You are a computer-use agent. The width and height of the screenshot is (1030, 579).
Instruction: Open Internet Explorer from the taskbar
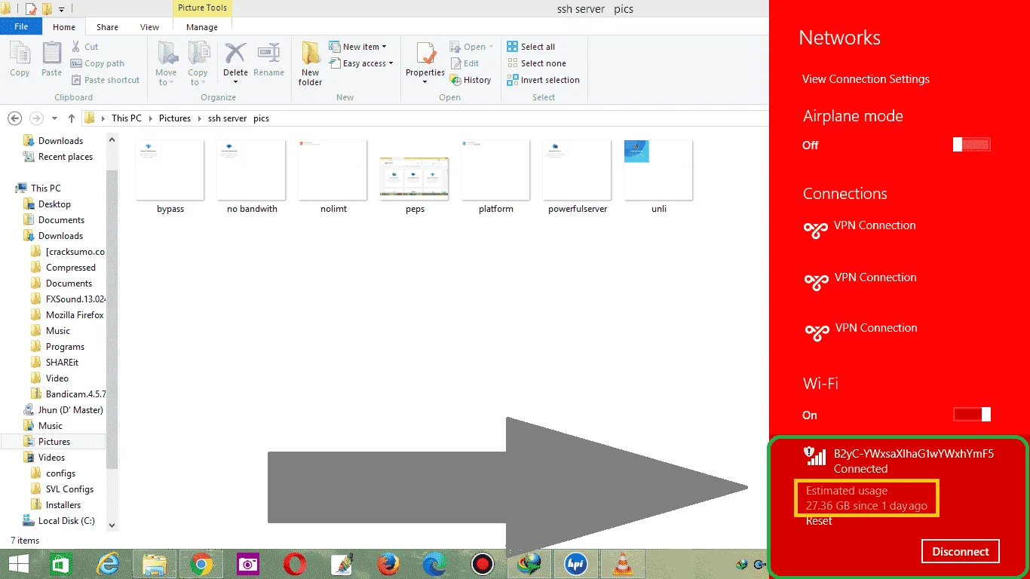108,564
